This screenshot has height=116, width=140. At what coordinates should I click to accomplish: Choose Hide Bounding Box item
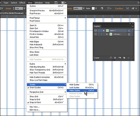(x=46, y=67)
